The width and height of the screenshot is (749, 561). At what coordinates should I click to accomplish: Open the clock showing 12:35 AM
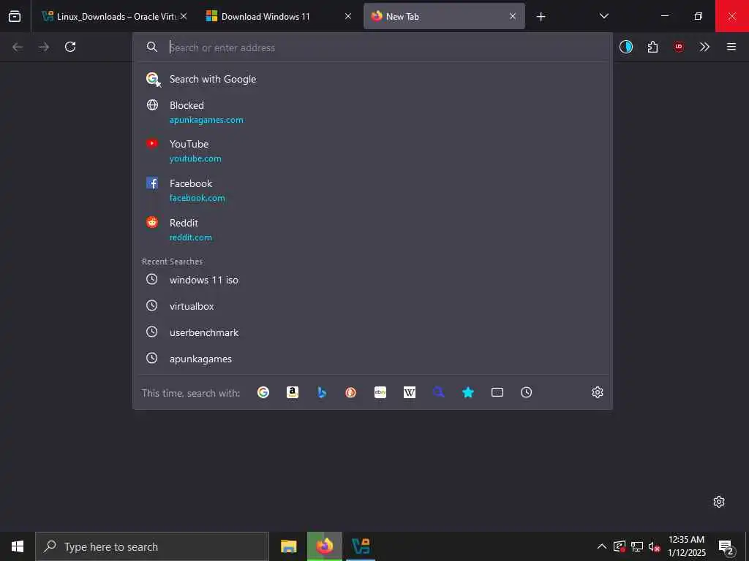[x=686, y=546]
